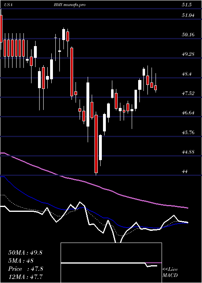Click inside the Live MACD mini chart
Viewport: 202px width, 283px height.
pyautogui.click(x=111, y=263)
